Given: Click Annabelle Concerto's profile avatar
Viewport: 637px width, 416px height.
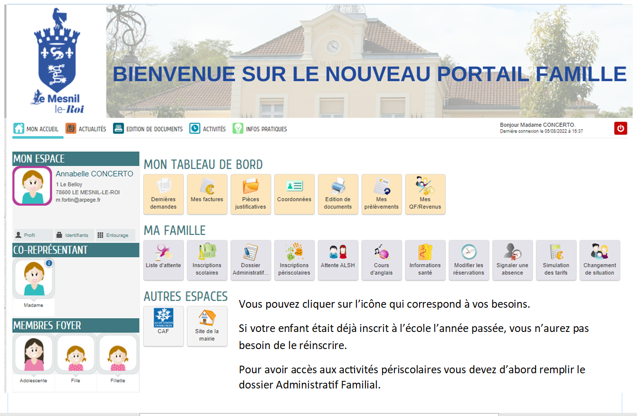Looking at the screenshot, I should (32, 186).
